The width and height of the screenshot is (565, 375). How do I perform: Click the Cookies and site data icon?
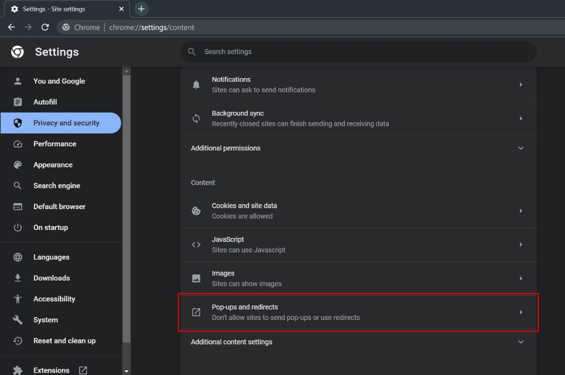click(196, 211)
